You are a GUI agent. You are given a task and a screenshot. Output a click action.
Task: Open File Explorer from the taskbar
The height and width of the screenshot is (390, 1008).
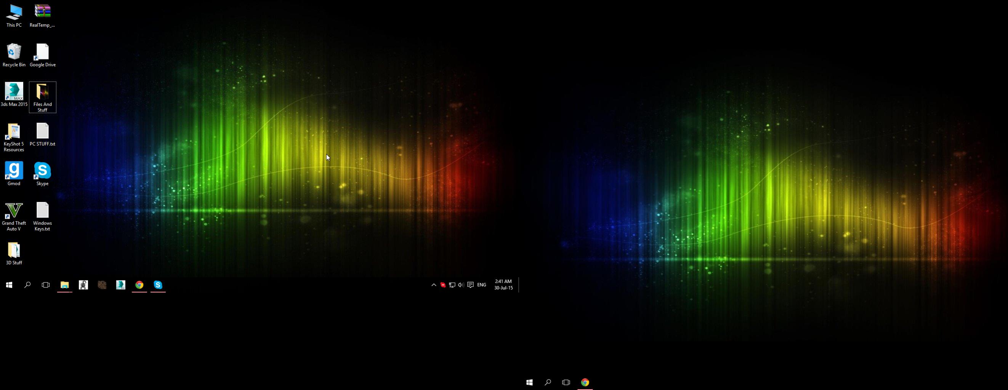pos(64,285)
